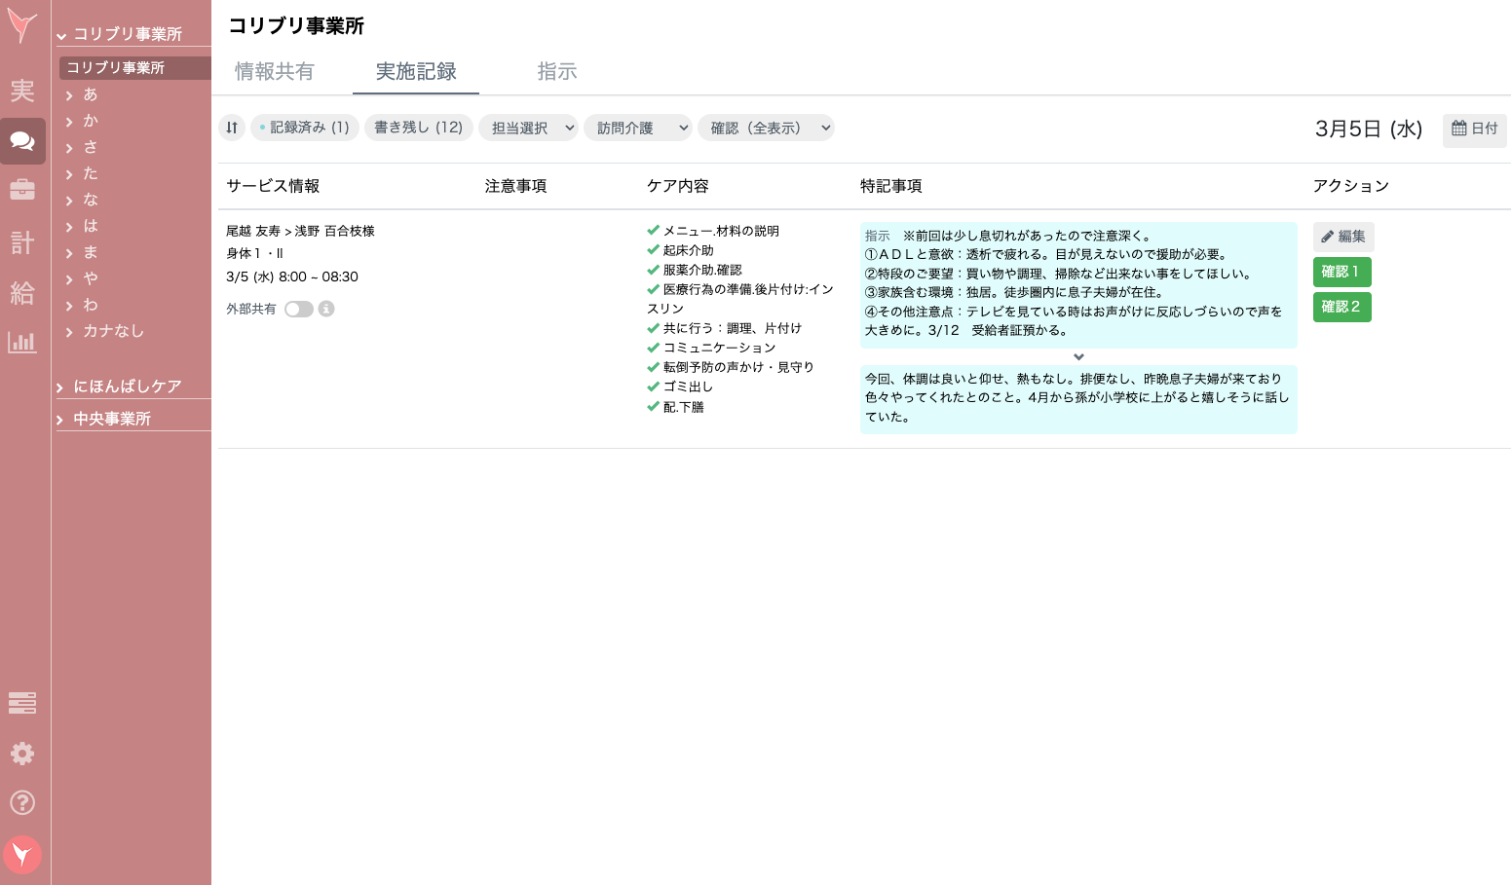Open the chat bubble section in the sidebar

coord(22,141)
